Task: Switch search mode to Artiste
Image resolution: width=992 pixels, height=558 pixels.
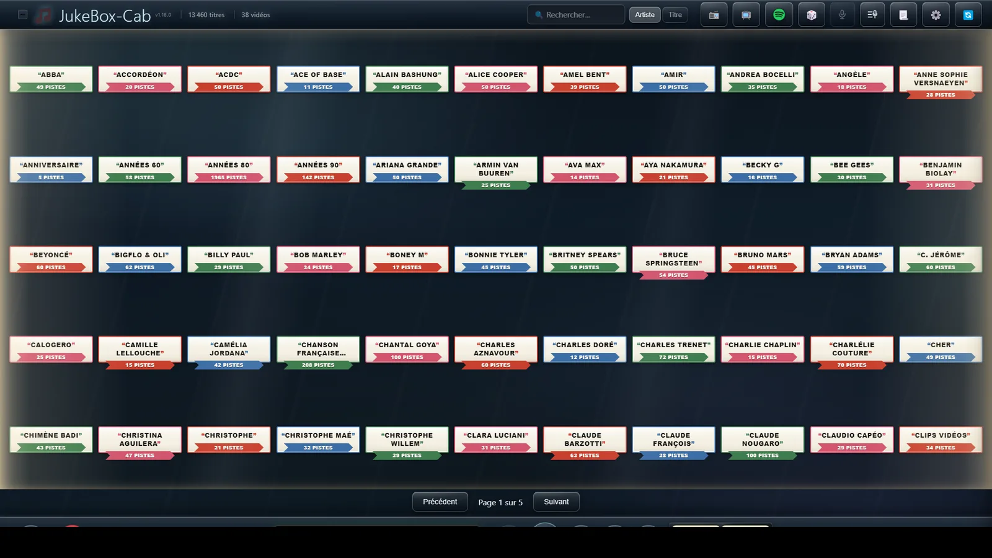Action: [x=645, y=15]
